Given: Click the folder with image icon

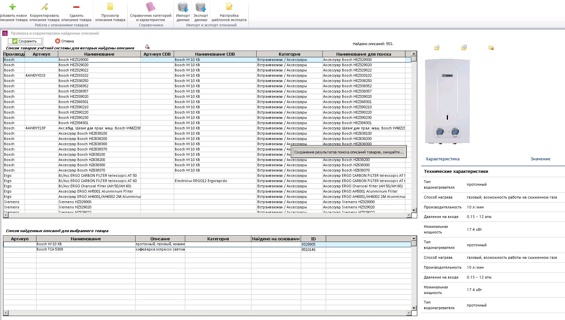Looking at the screenshot, I should click(x=437, y=48).
